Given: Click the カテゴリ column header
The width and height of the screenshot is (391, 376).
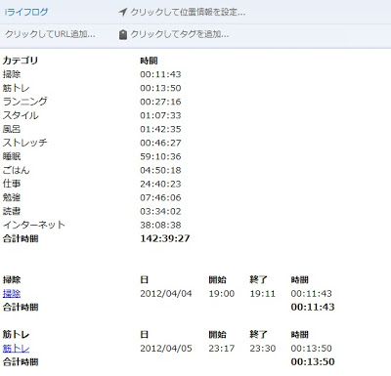Looking at the screenshot, I should [x=21, y=61].
